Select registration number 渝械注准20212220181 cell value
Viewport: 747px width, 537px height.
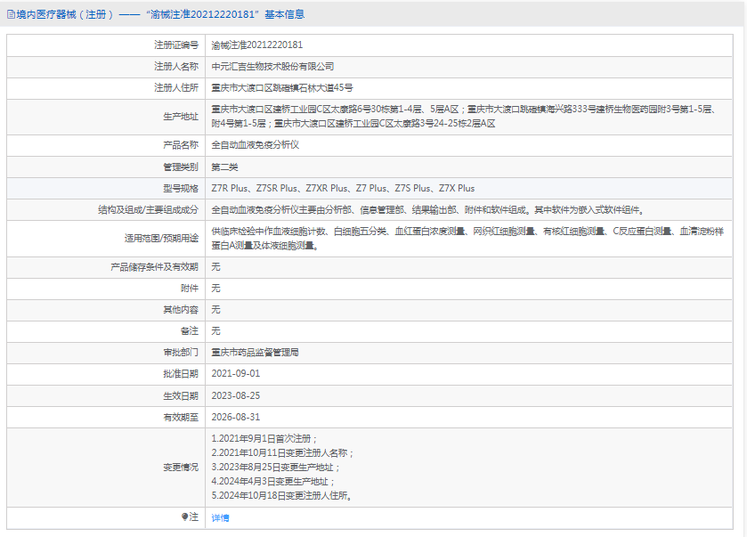point(256,45)
